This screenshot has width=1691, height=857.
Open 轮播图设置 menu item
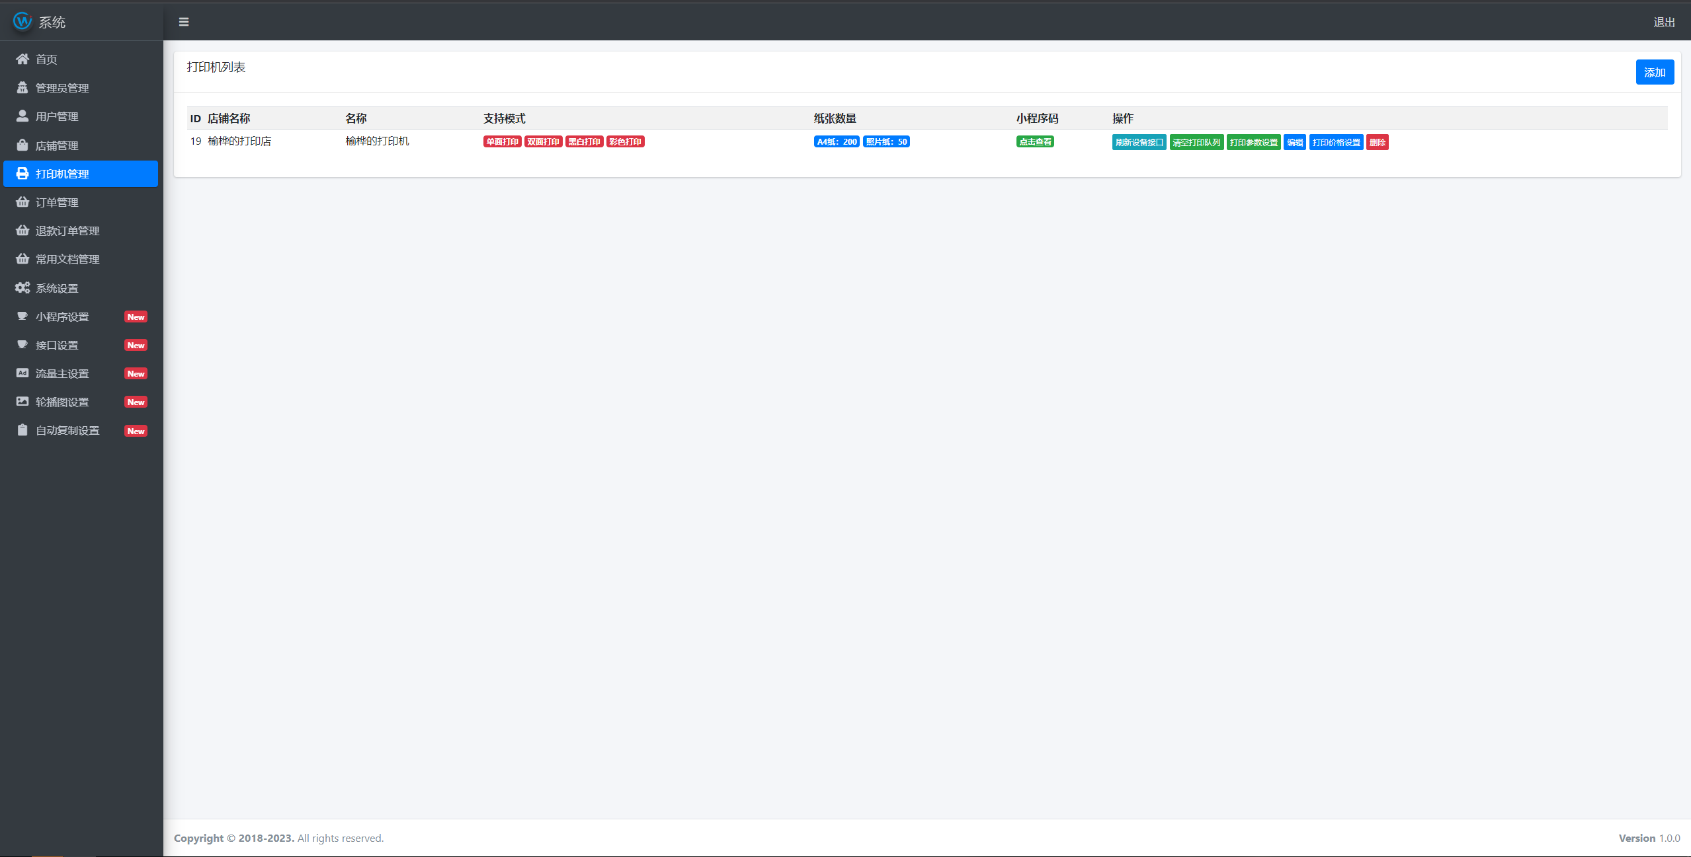[81, 402]
